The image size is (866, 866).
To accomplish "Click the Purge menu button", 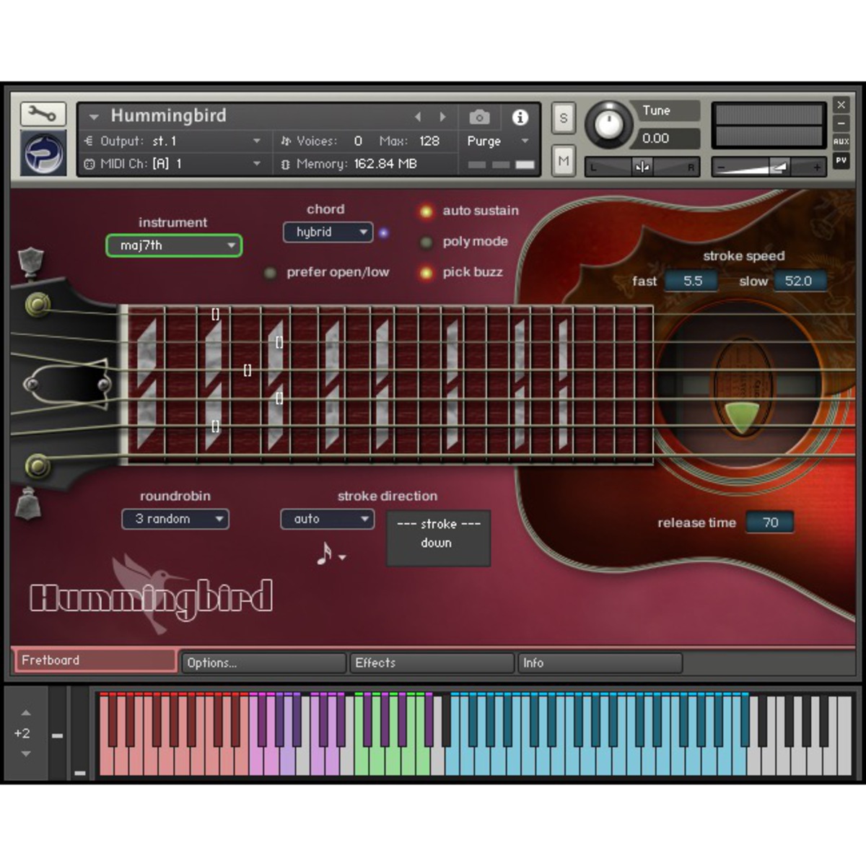I will 498,141.
